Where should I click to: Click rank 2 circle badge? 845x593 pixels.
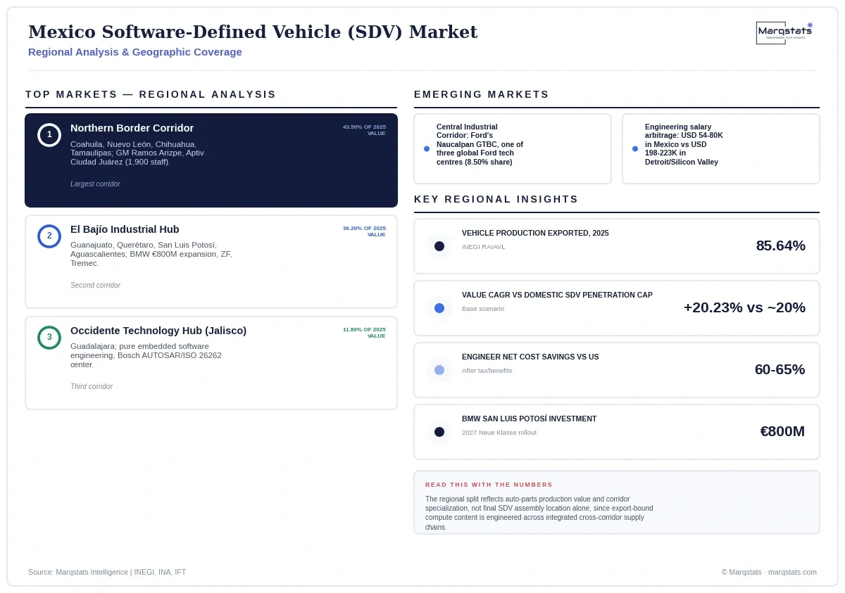49,236
